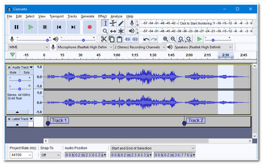Click Fit project to width icon
The height and width of the screenshot is (164, 262).
point(189,39)
